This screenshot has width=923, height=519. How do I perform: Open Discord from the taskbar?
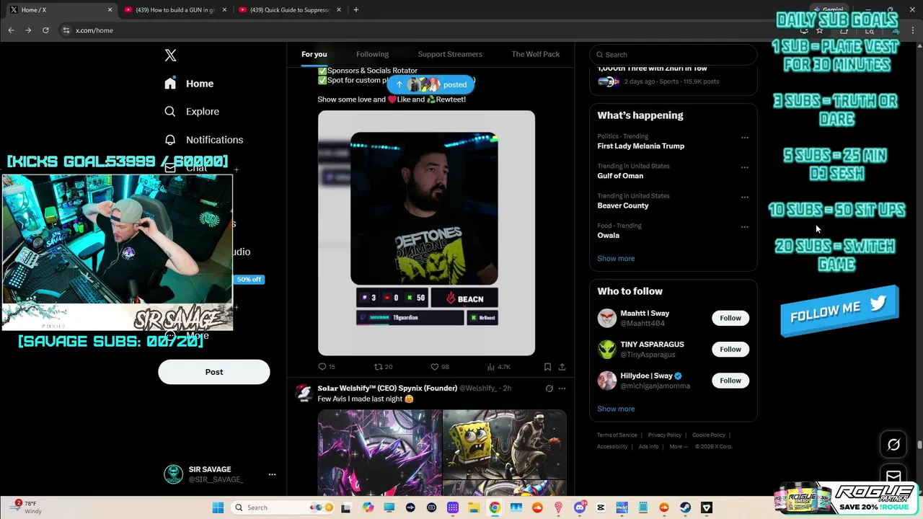pos(580,507)
